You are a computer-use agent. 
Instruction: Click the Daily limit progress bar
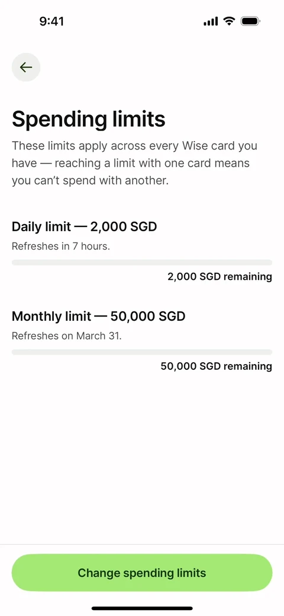point(142,263)
